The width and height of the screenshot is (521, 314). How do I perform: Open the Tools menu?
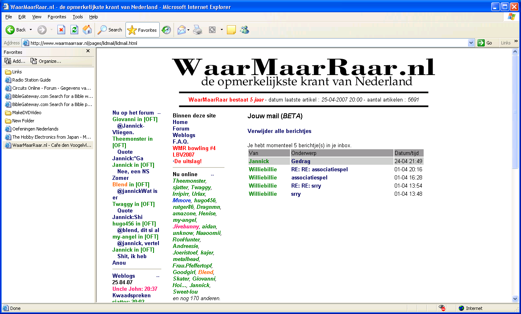pyautogui.click(x=77, y=17)
